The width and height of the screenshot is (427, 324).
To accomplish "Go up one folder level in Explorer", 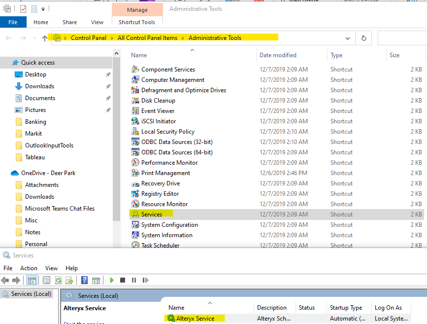I will [45, 38].
